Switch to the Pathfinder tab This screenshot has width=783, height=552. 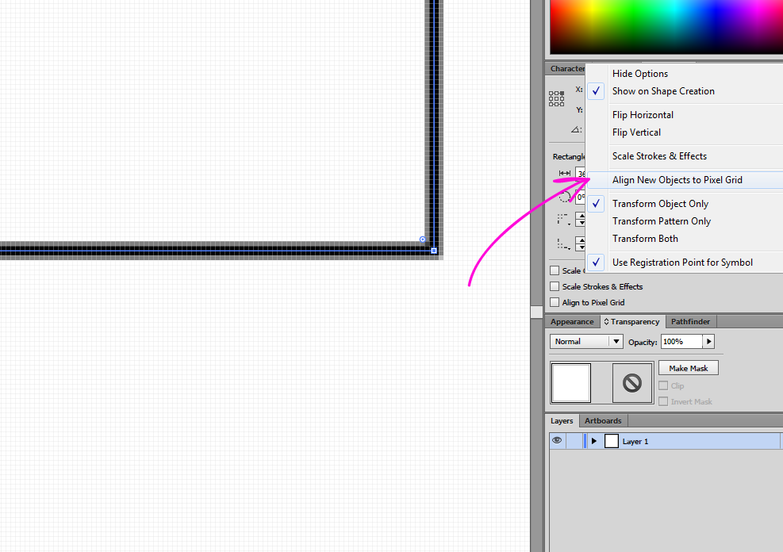[x=690, y=321]
